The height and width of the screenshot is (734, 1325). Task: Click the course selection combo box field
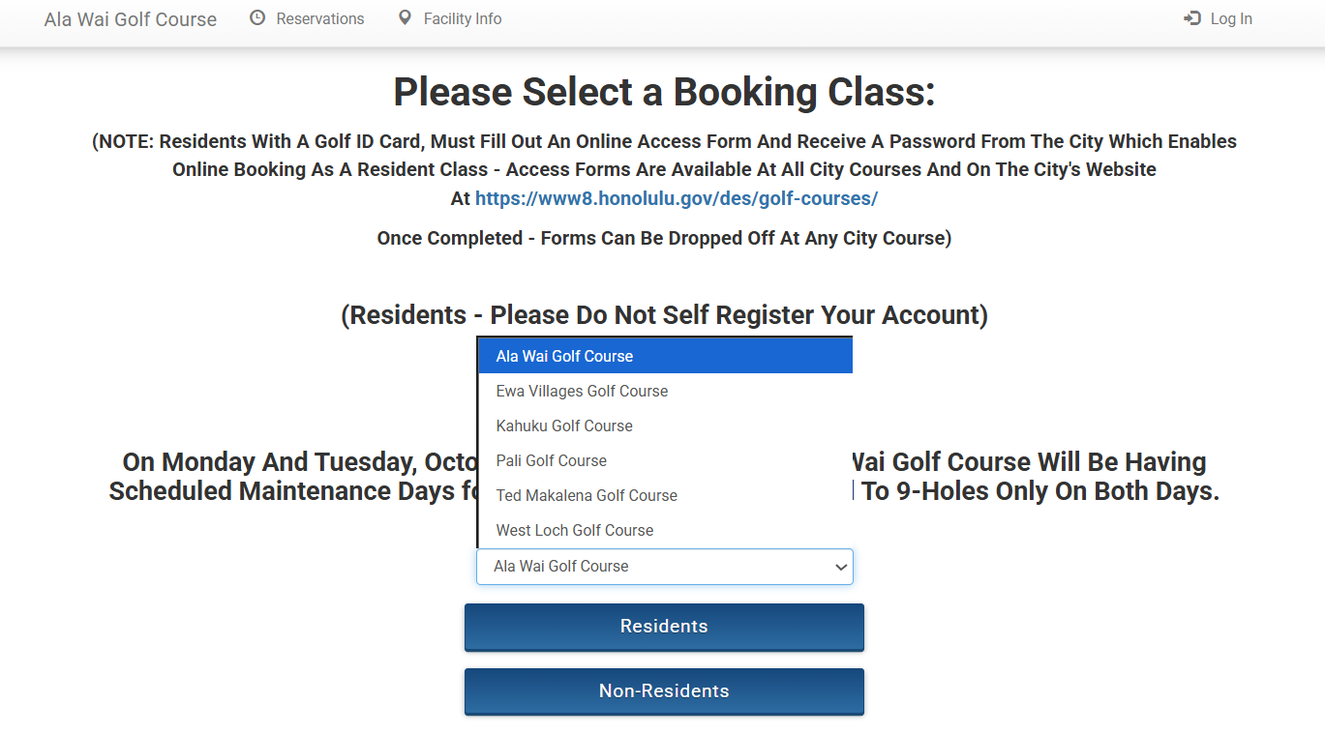pos(648,567)
